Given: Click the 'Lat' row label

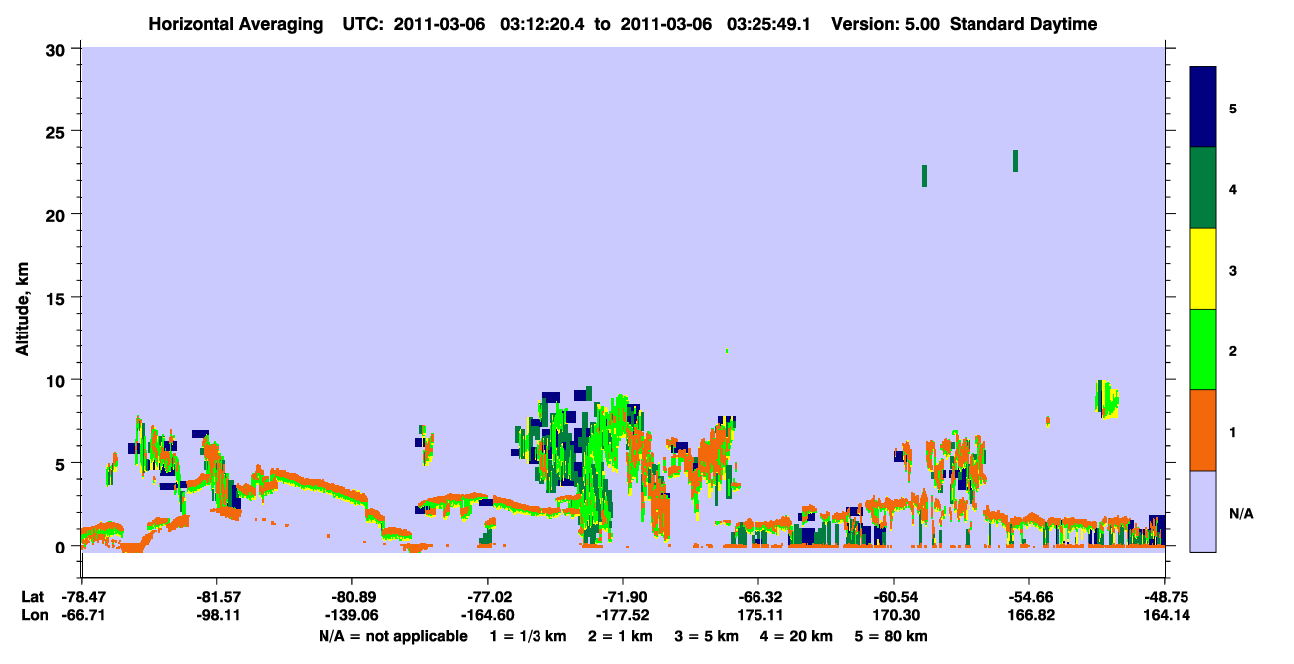Looking at the screenshot, I should pos(32,597).
